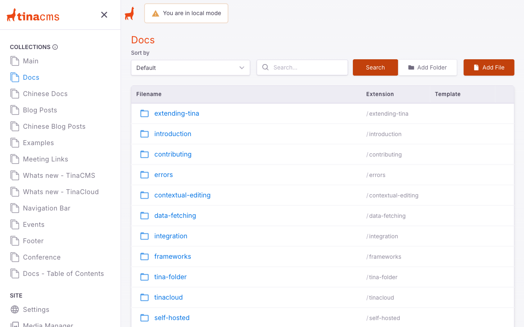Click the warning icon in local mode banner

pyautogui.click(x=156, y=13)
